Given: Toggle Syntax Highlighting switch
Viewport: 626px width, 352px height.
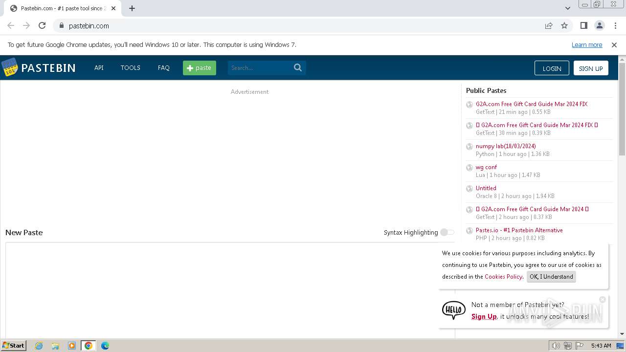Looking at the screenshot, I should (447, 232).
